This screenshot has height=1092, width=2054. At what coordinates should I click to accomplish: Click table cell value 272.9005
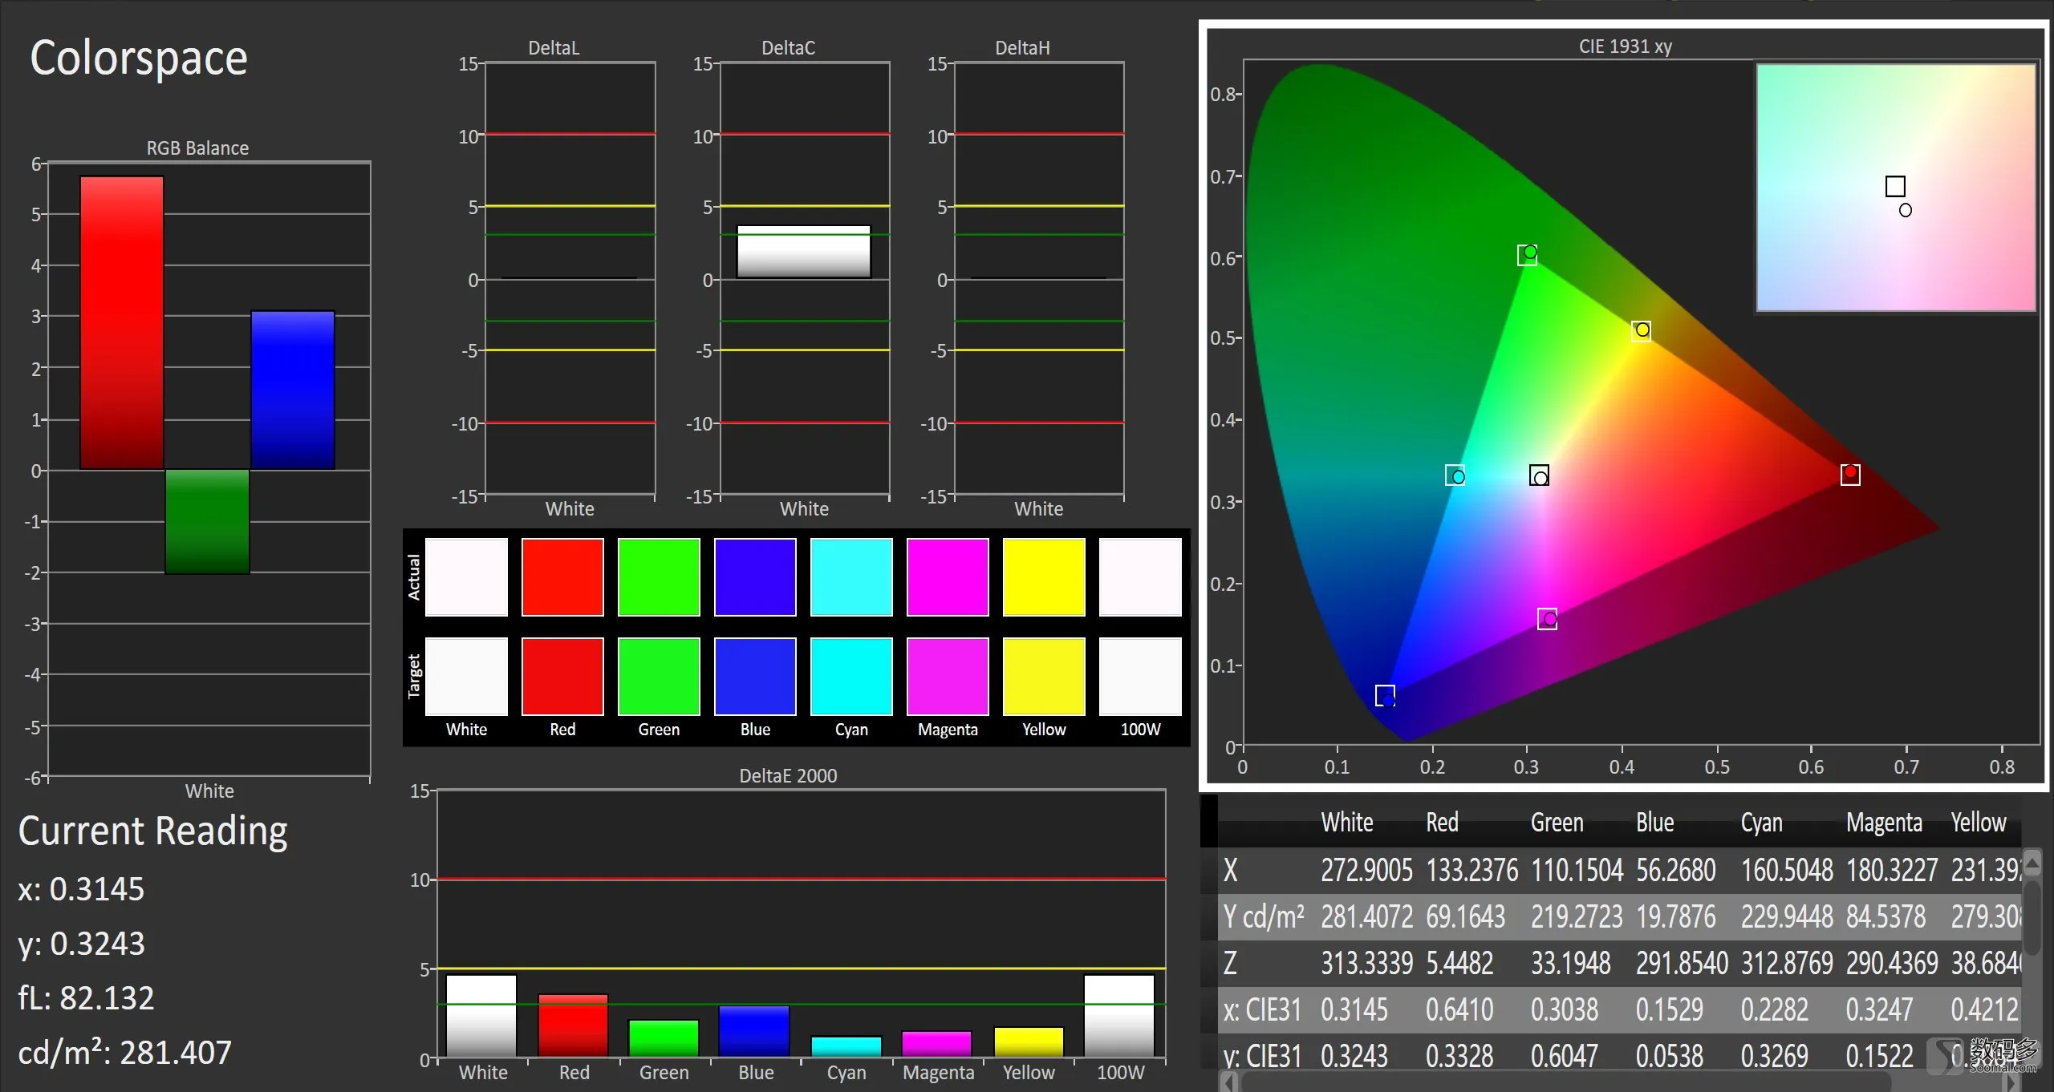[x=1366, y=871]
